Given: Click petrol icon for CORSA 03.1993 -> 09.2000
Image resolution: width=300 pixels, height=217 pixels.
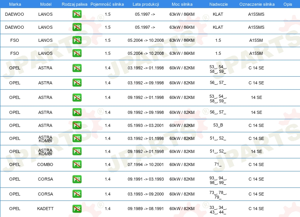Looking at the screenshot, I should coord(77,194).
